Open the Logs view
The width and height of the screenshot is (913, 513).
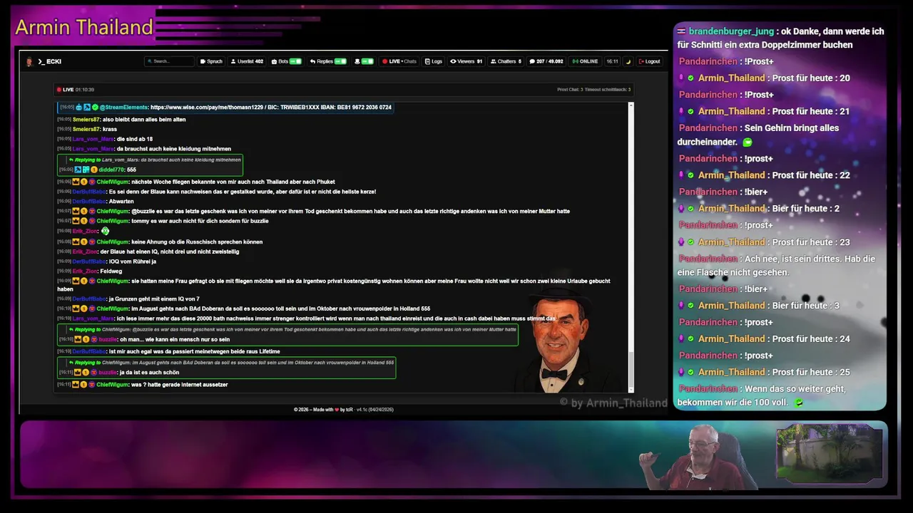tap(434, 61)
